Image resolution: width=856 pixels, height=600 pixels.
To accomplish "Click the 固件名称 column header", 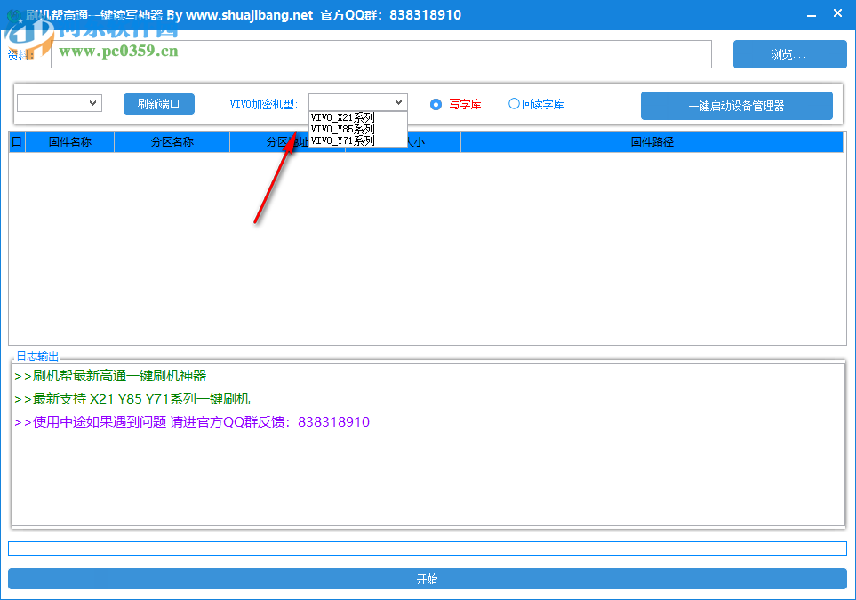I will (69, 141).
